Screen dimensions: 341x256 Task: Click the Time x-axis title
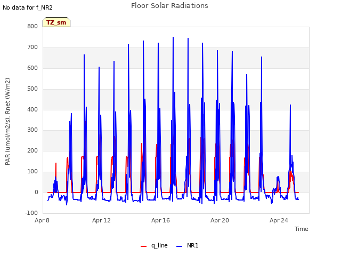pos(301,229)
